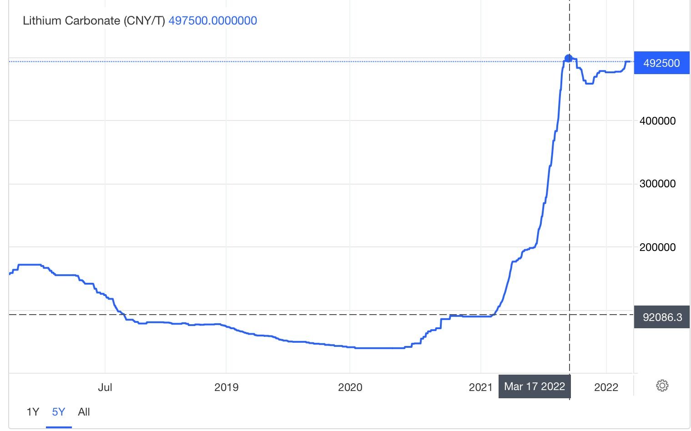Click the blue peak data point marker
The height and width of the screenshot is (431, 691).
(x=568, y=58)
